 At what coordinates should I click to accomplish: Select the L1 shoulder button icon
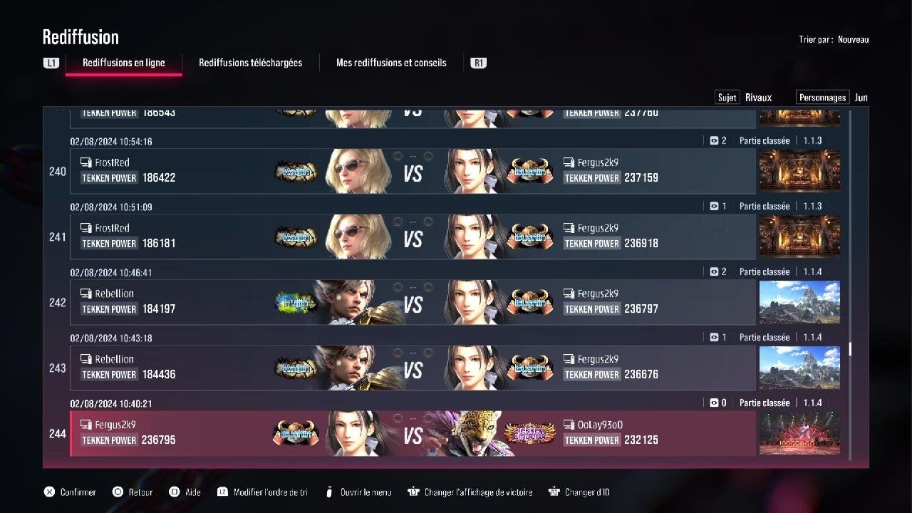[x=51, y=63]
